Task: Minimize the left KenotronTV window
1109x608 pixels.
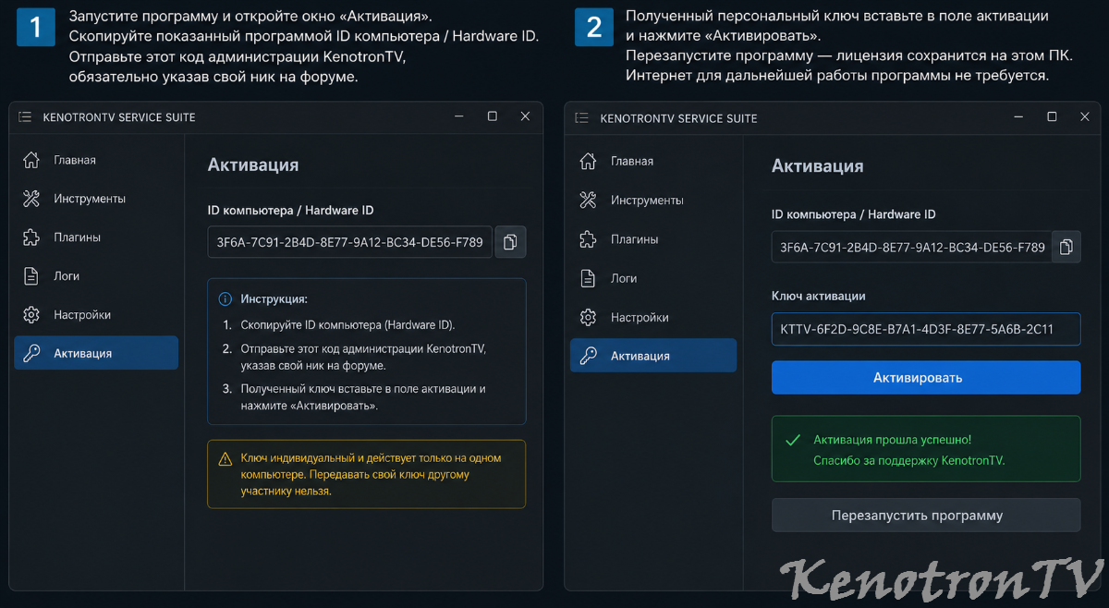Action: click(x=459, y=116)
